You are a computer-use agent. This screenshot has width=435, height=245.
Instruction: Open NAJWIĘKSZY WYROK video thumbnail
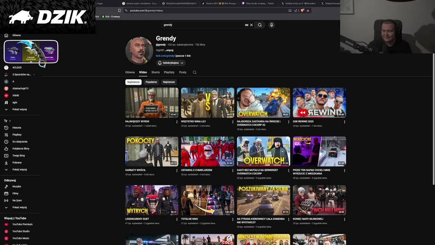[152, 103]
